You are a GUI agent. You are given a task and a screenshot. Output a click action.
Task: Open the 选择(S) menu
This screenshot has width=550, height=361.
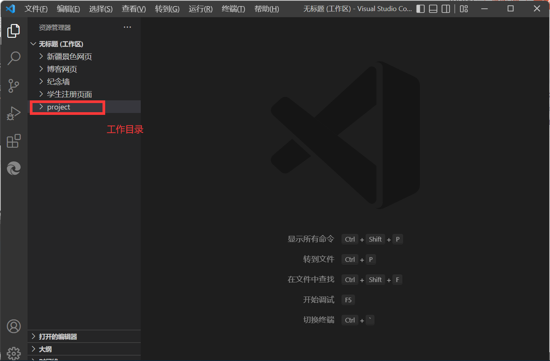101,9
